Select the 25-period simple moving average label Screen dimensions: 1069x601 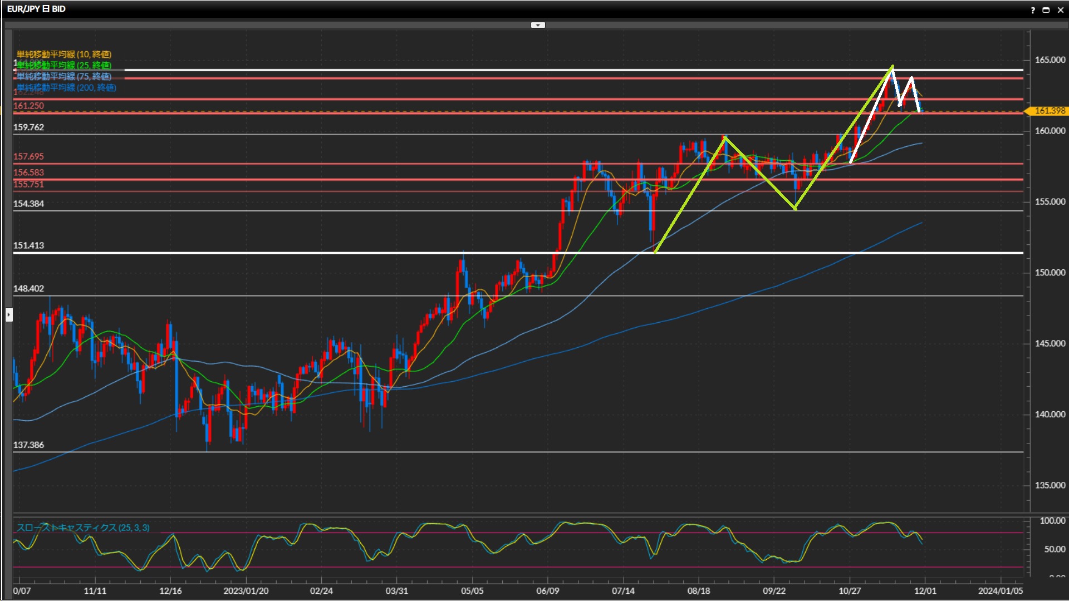pyautogui.click(x=63, y=65)
